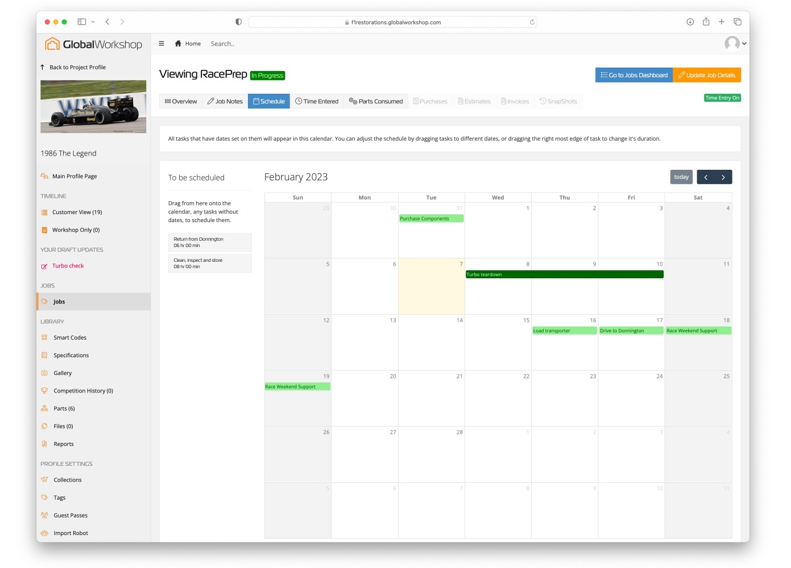Open the Invoices tab
Image resolution: width=791 pixels, height=568 pixels.
coord(515,101)
